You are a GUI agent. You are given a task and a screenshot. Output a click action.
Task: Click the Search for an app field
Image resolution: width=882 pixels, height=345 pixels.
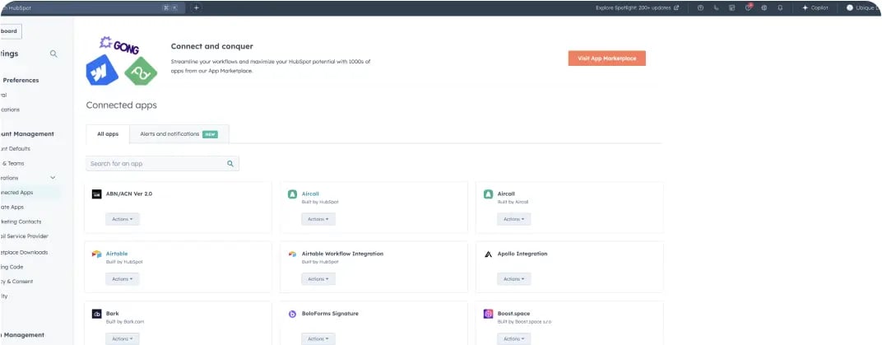pos(156,164)
